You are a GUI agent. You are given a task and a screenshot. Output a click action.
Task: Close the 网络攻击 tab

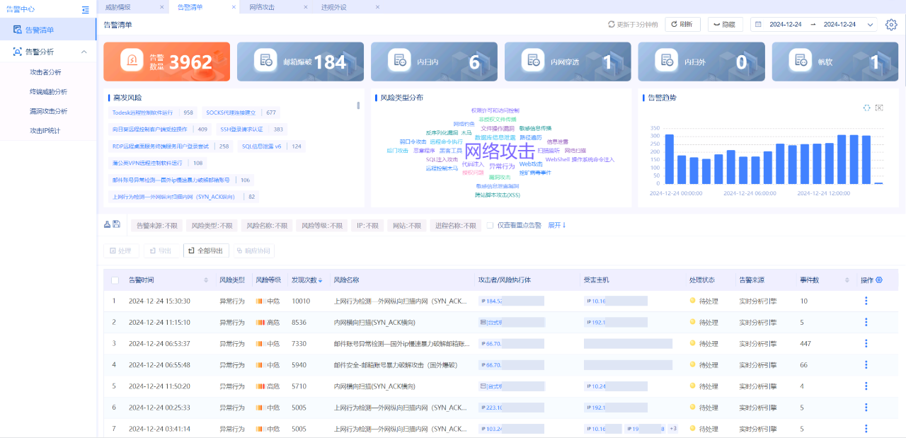[x=305, y=6]
